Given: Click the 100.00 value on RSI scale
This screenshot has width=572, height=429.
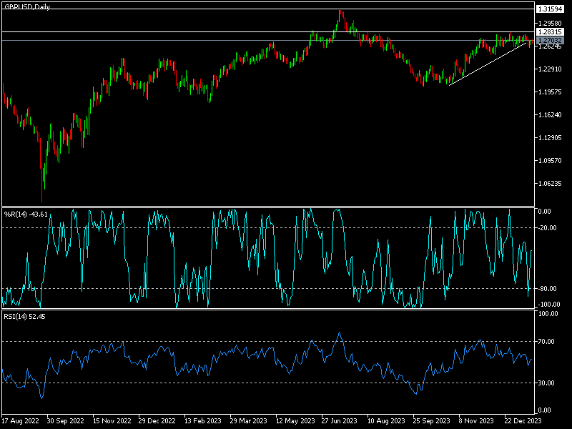Looking at the screenshot, I should (x=548, y=314).
